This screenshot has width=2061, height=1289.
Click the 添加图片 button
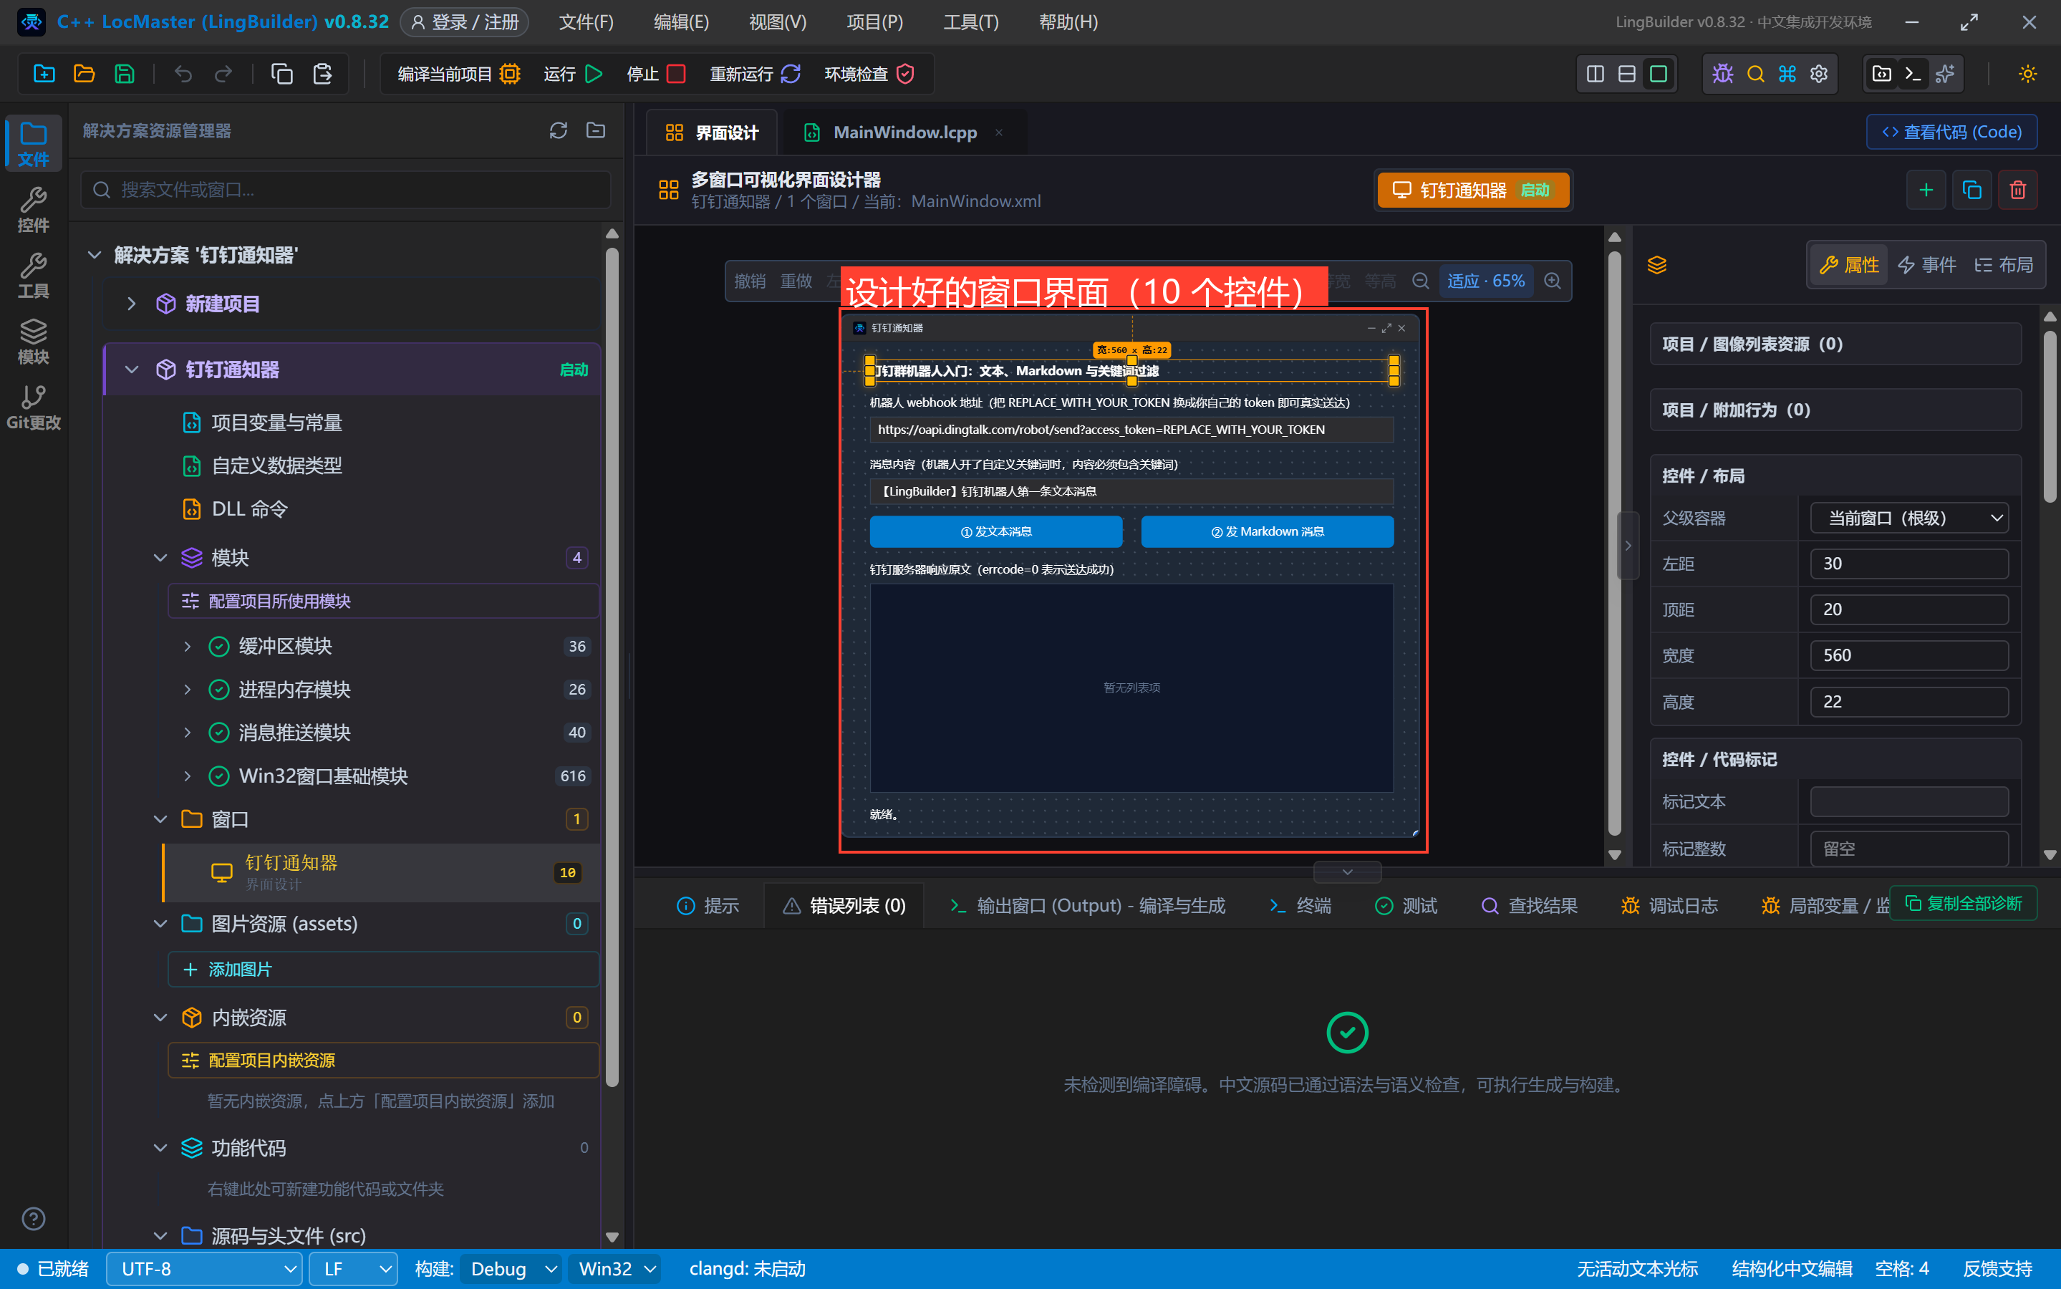(384, 970)
